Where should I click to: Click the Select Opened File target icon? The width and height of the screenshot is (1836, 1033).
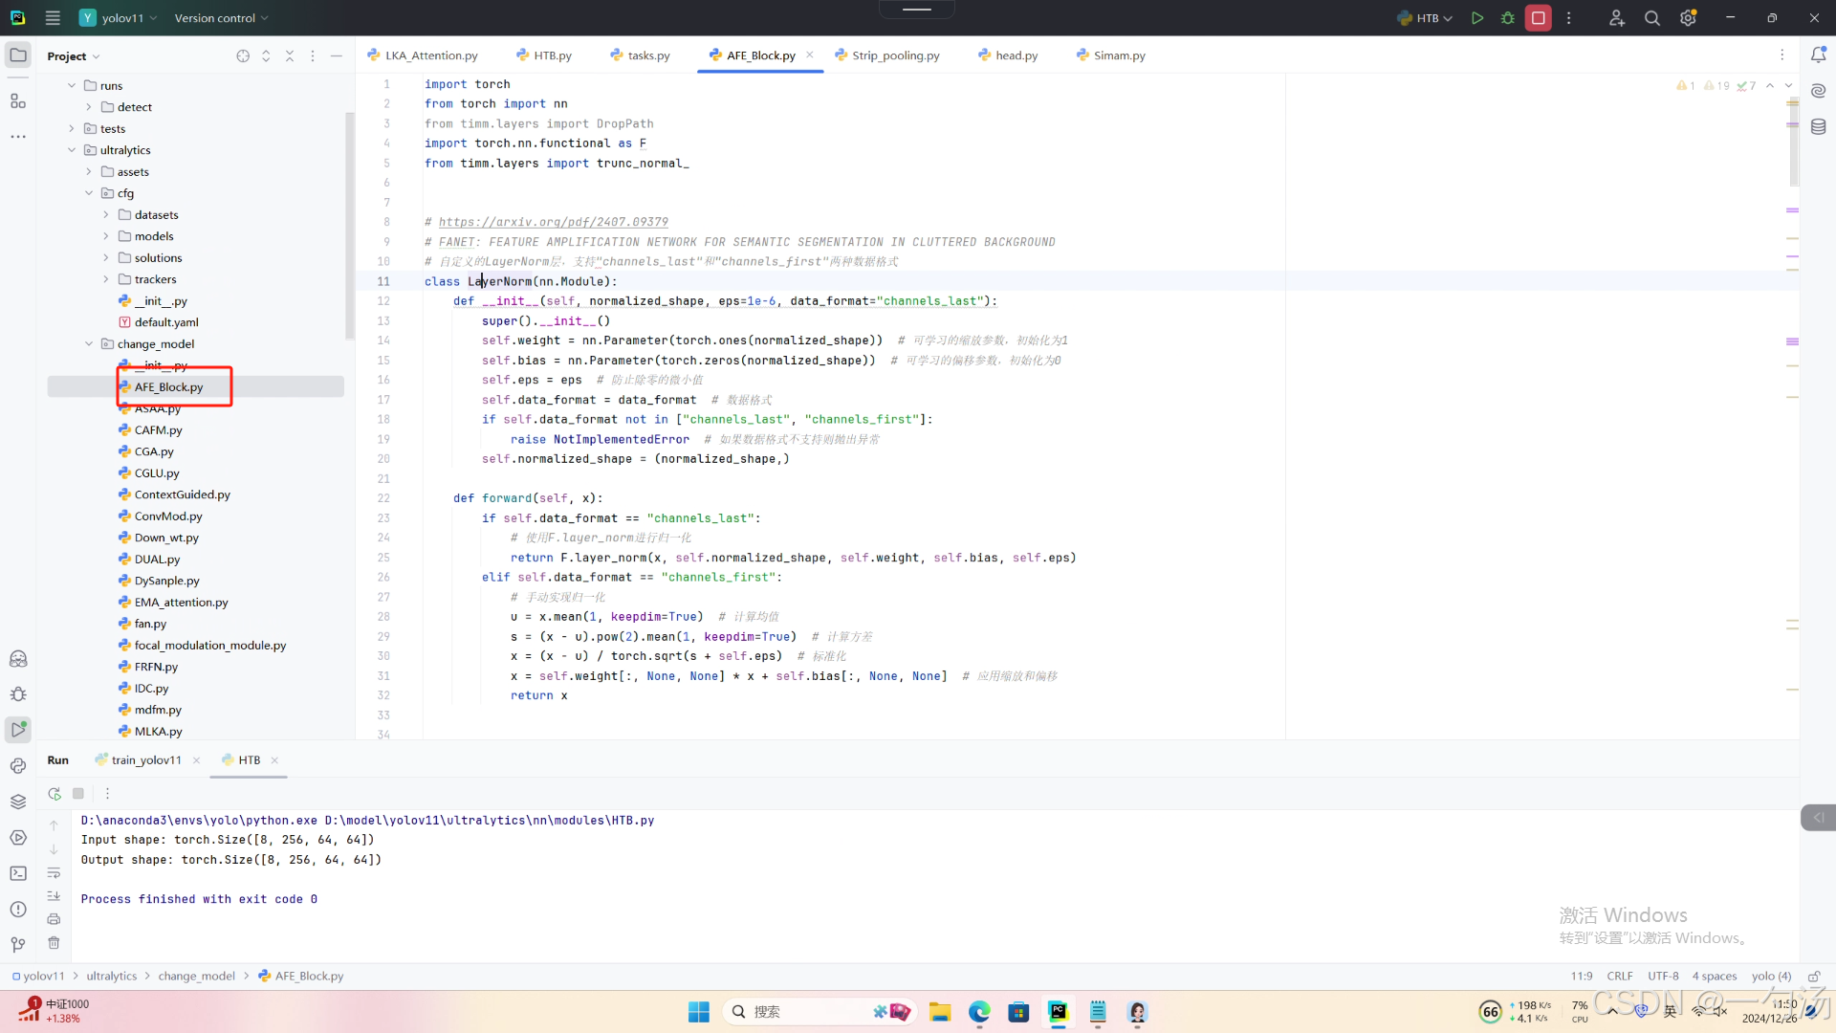243,56
